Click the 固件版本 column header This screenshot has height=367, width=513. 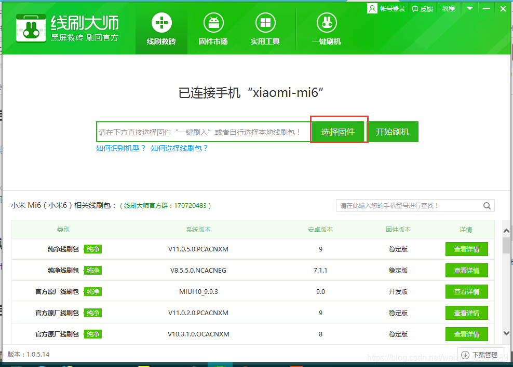(x=398, y=230)
